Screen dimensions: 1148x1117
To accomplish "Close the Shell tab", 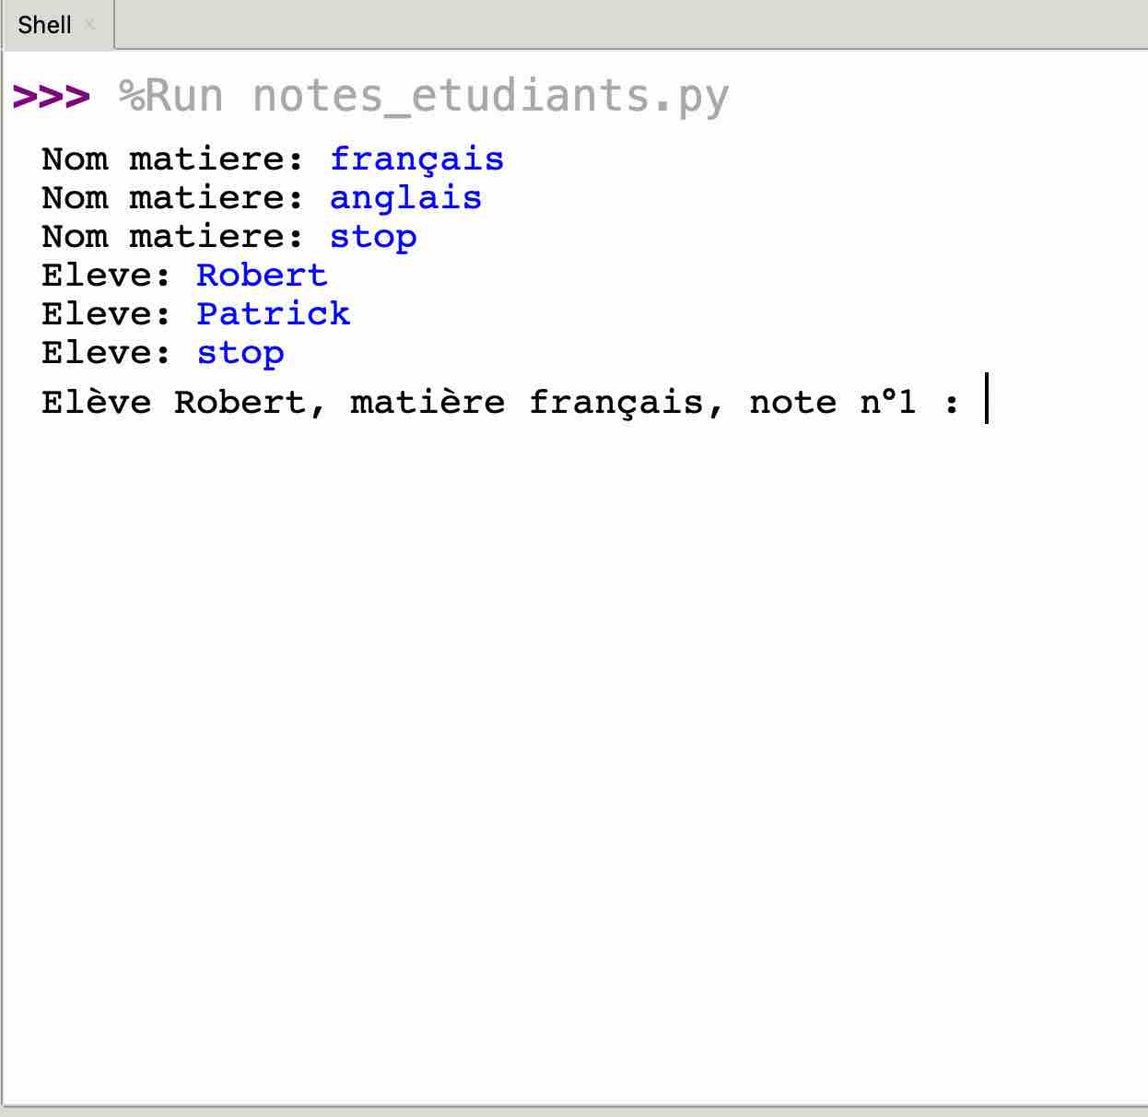I will coord(90,25).
